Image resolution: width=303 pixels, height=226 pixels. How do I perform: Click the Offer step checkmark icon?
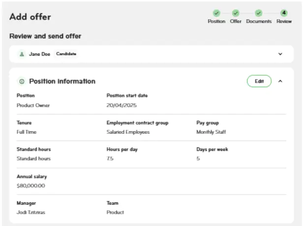click(236, 13)
